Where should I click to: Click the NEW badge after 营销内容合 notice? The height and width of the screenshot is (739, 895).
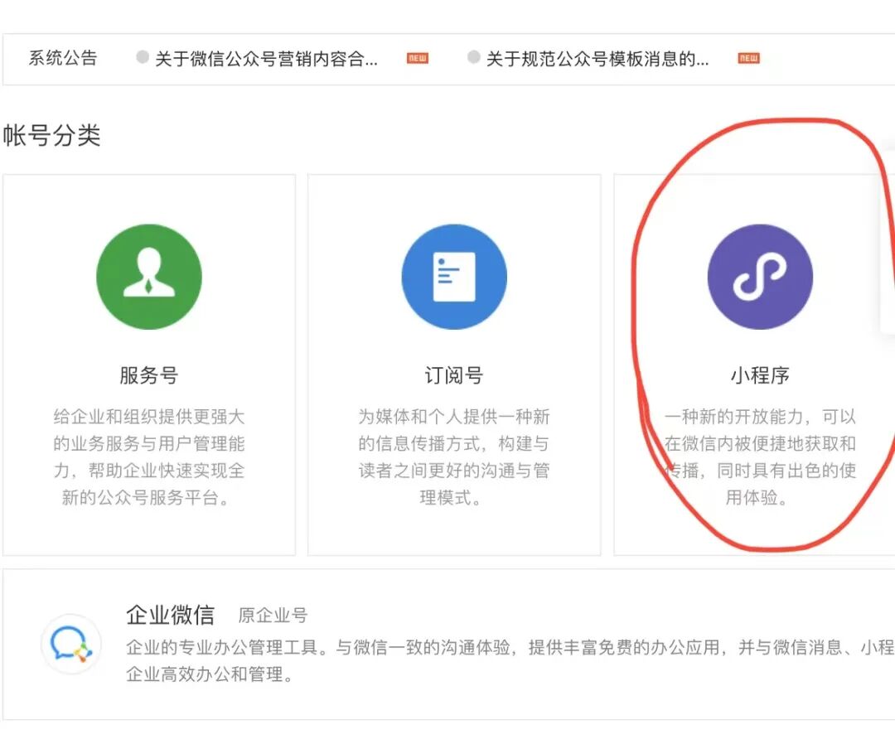417,58
